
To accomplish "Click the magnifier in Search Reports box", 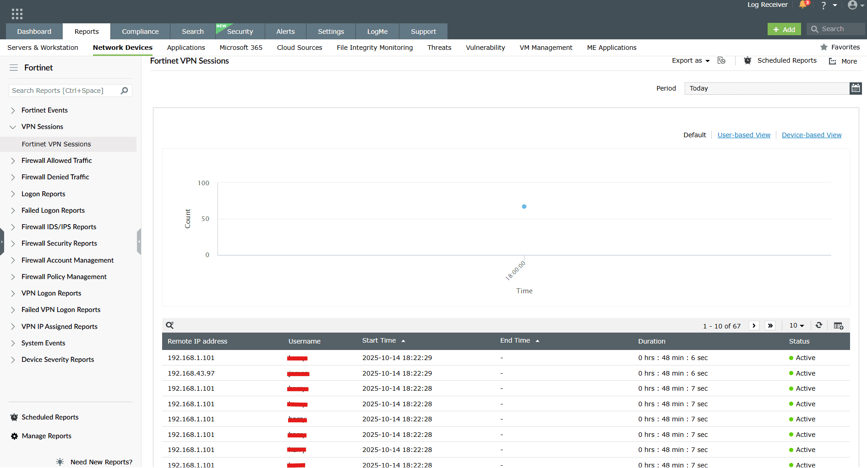I will click(x=124, y=91).
